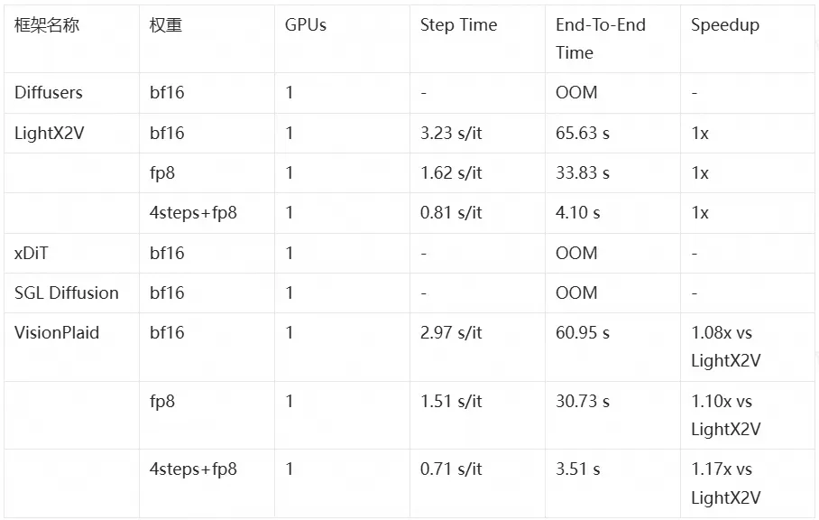
Task: Select the "End-To-End Time" column header
Action: click(601, 38)
